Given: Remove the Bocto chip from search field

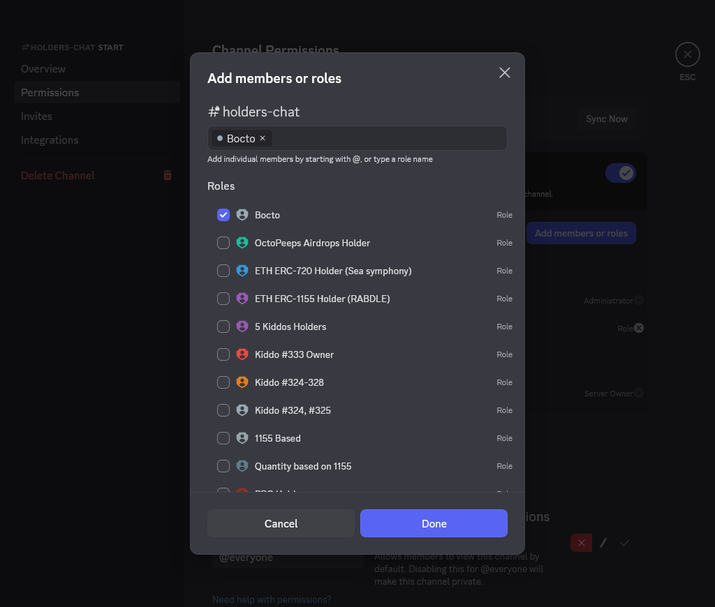Looking at the screenshot, I should (263, 138).
